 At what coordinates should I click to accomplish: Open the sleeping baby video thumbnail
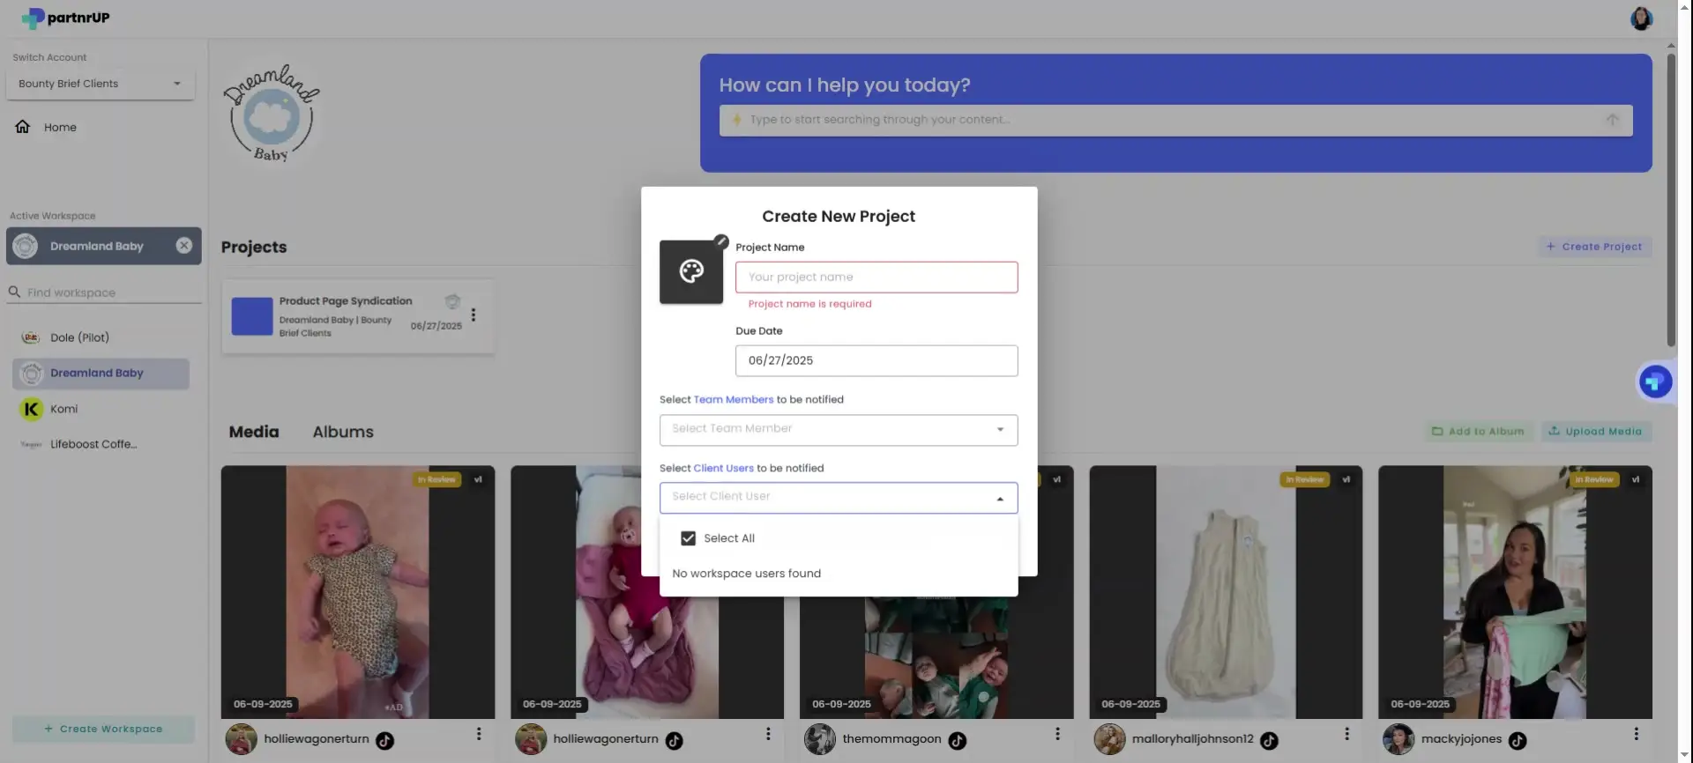pos(357,592)
